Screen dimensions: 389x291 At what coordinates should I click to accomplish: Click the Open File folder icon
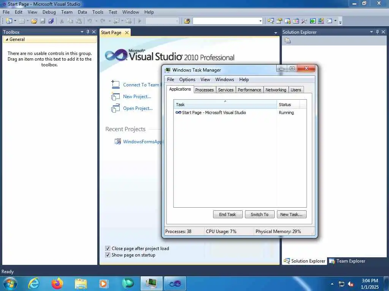pos(34,21)
